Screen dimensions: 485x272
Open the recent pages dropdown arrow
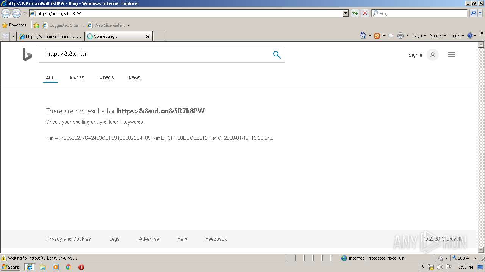coord(25,14)
